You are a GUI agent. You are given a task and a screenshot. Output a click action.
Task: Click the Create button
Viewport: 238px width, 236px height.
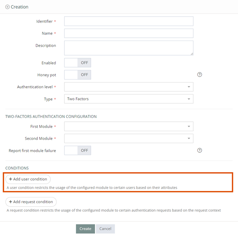(x=85, y=229)
